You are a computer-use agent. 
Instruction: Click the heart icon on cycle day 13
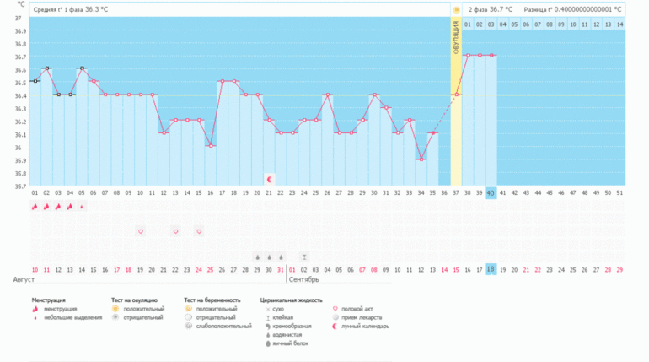pos(175,231)
